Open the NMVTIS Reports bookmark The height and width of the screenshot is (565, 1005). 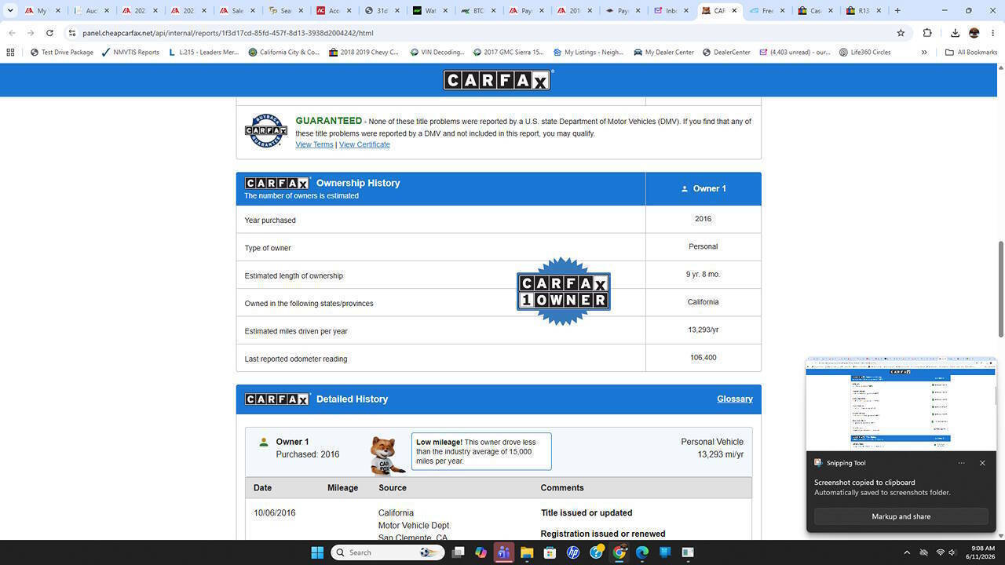(130, 53)
